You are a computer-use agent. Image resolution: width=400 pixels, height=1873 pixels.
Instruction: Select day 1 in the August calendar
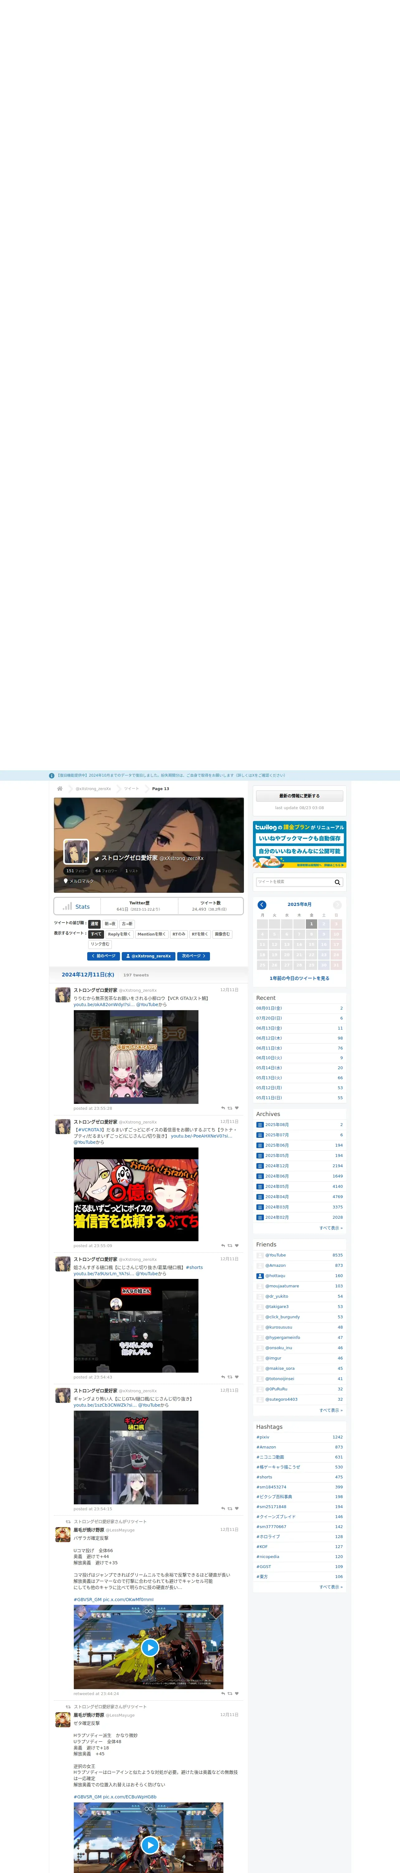tap(312, 924)
